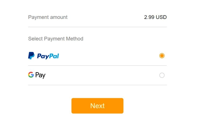
Task: Click the light-blue Pal part of PayPal
Action: [x=54, y=56]
